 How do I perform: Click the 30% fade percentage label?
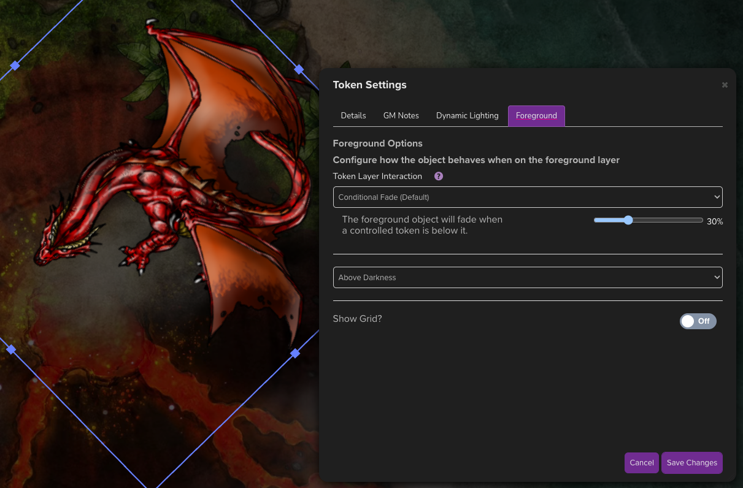(714, 221)
